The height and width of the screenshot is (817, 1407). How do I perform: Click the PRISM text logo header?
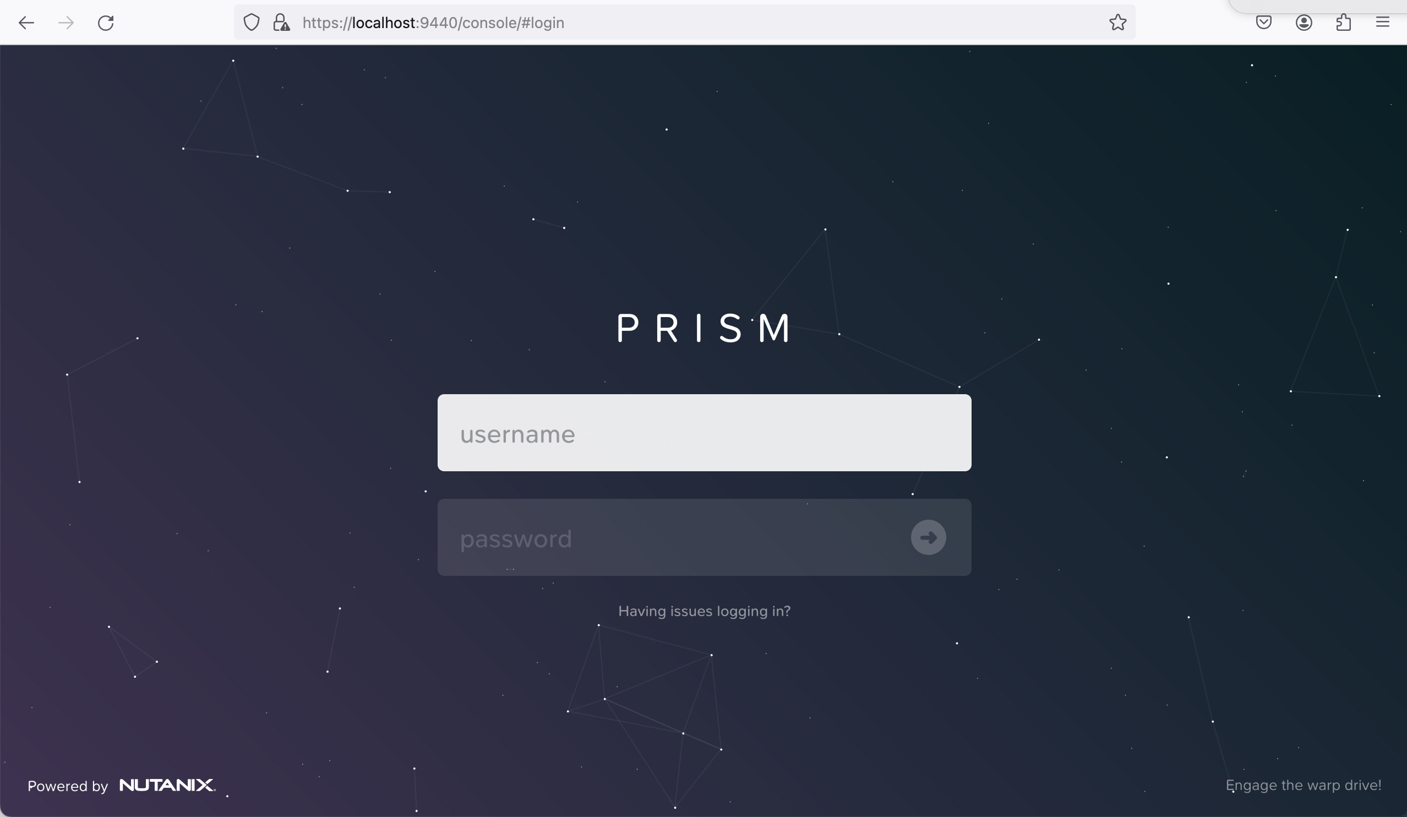click(x=704, y=328)
